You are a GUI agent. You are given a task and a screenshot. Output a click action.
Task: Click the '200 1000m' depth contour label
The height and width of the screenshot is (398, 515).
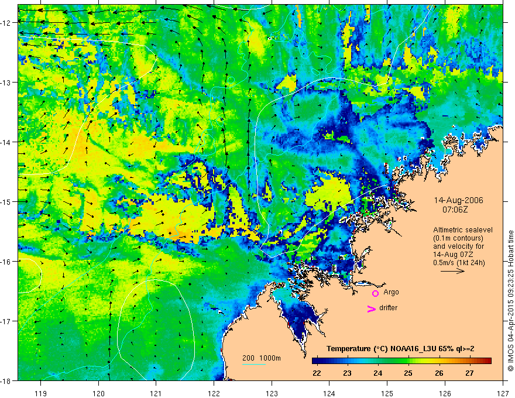[262, 358]
